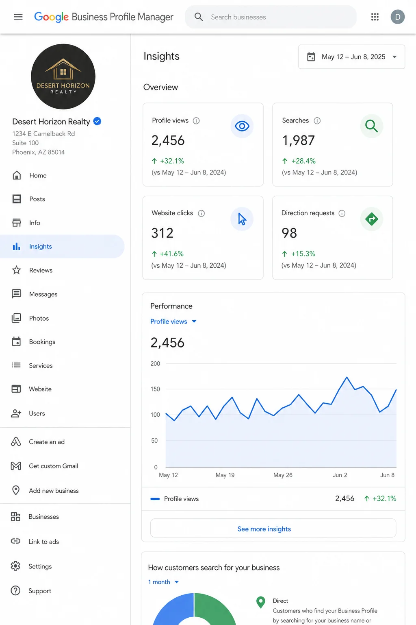Open info tooltip for Direction requests

342,213
